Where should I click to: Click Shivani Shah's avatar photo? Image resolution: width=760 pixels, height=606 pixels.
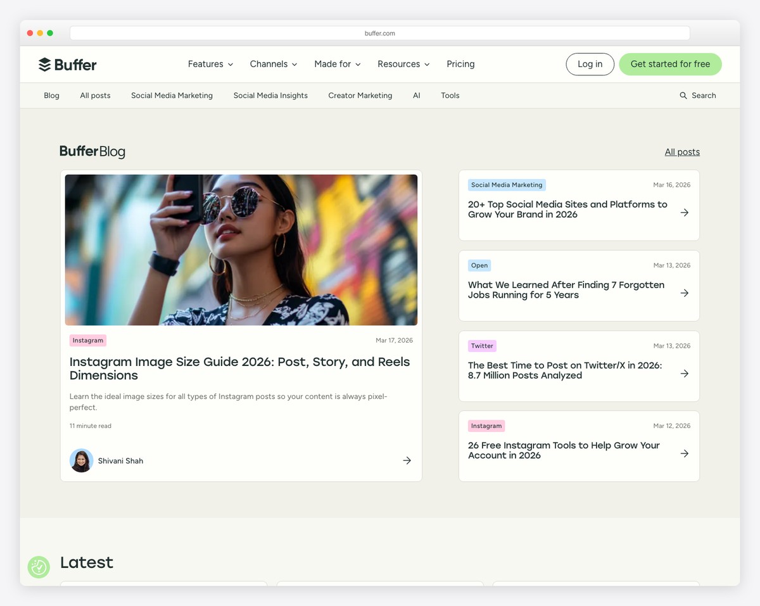click(81, 460)
